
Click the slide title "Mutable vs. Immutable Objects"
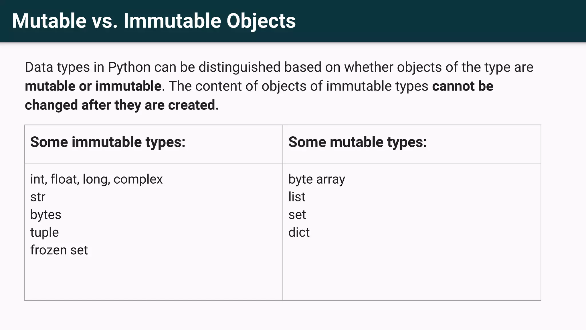(x=154, y=21)
